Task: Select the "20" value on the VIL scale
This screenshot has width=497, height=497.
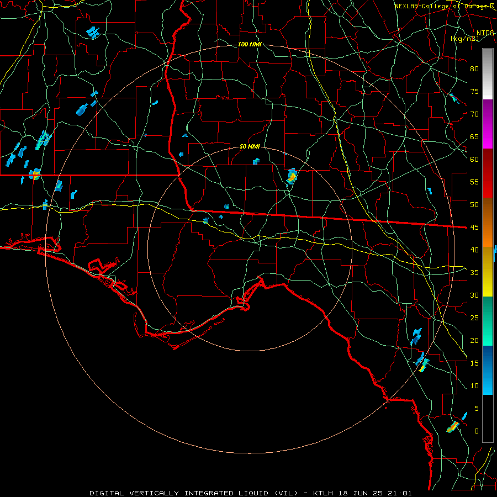Action: [x=474, y=341]
